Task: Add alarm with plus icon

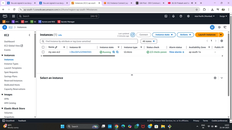Action: 183,52
